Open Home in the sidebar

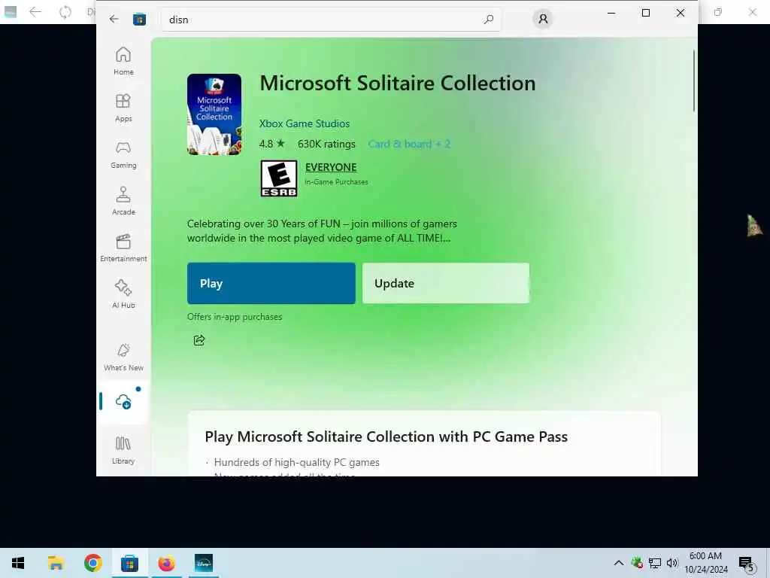click(123, 61)
